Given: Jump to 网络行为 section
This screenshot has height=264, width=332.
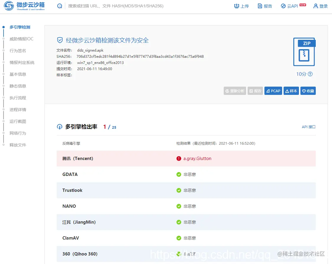Looking at the screenshot, I should pos(18,133).
